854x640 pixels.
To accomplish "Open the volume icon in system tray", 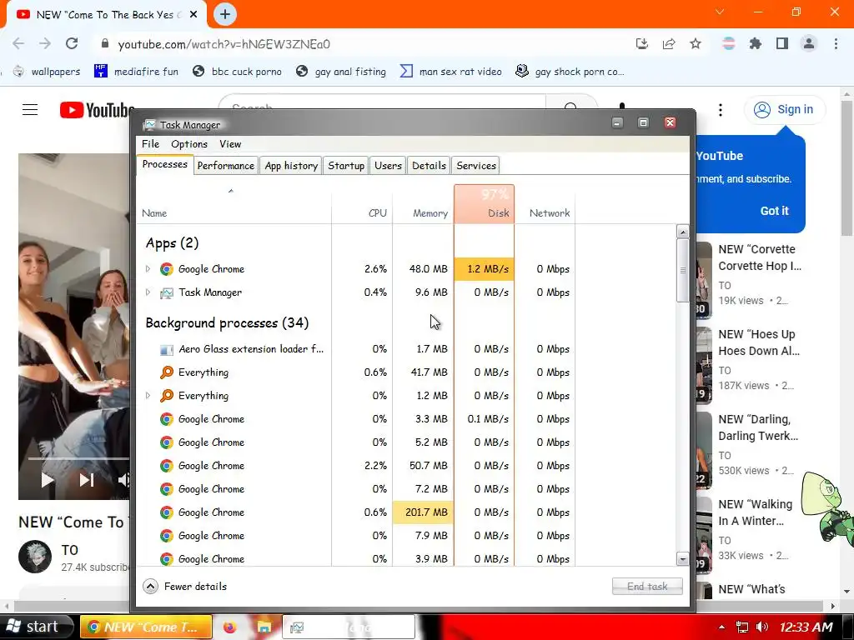I will tap(762, 627).
